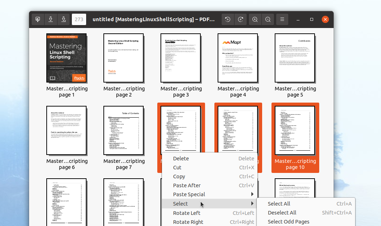This screenshot has height=226, width=381.
Task: Expand the Paste Special submenu
Action: pyautogui.click(x=210, y=194)
